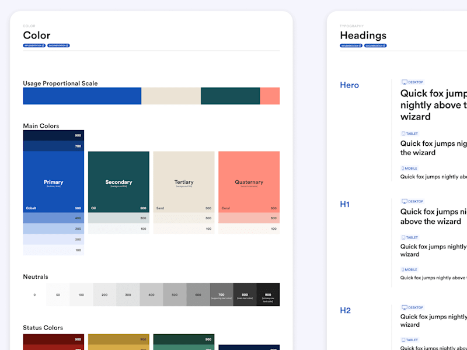Image resolution: width=467 pixels, height=350 pixels.
Task: Select the coral segment of the proportional scale
Action: (x=270, y=96)
